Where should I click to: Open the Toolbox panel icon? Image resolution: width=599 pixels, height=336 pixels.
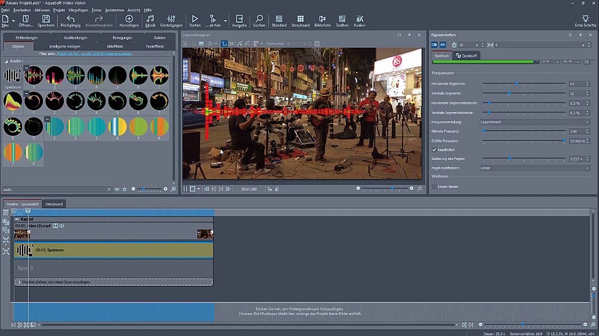pyautogui.click(x=341, y=19)
